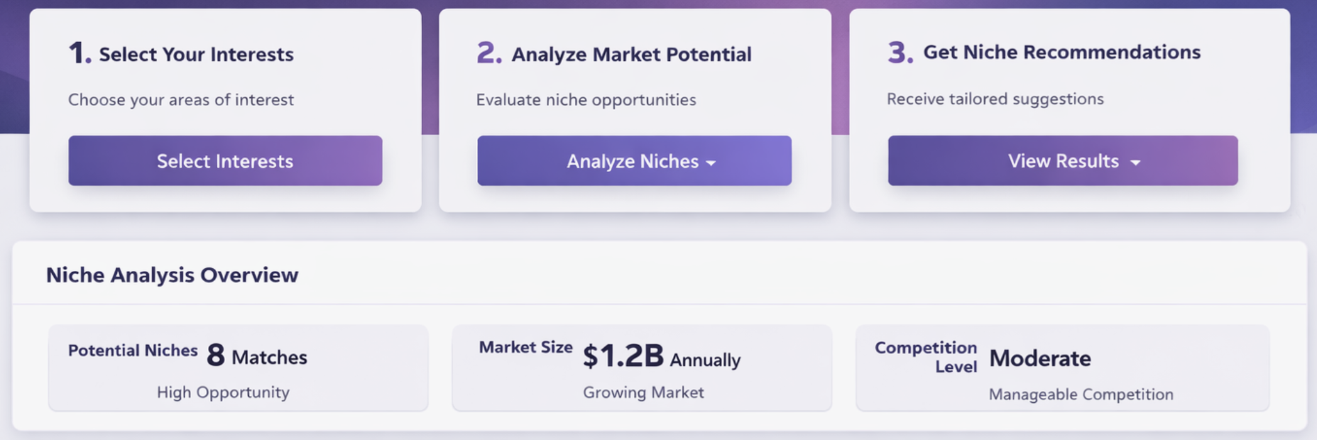
Task: Click the Select Interests button
Action: click(225, 161)
